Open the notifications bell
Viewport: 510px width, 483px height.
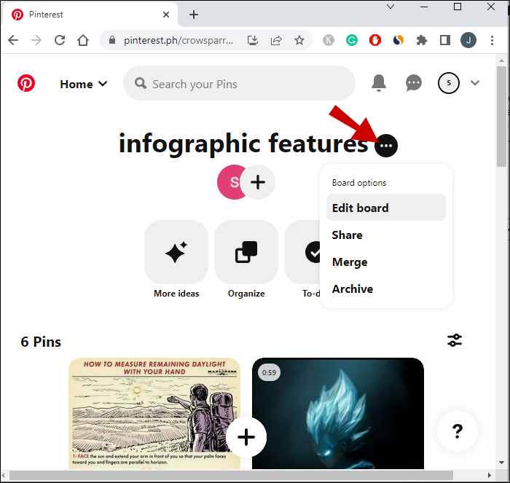coord(379,83)
